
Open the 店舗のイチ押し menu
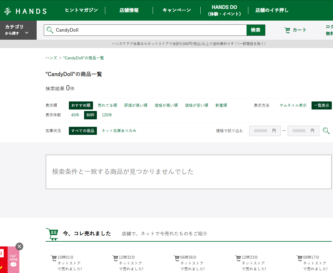click(272, 10)
